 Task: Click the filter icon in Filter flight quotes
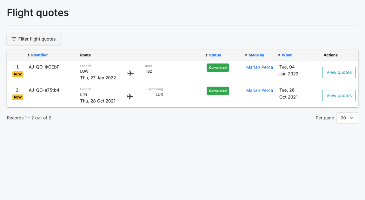pos(14,39)
